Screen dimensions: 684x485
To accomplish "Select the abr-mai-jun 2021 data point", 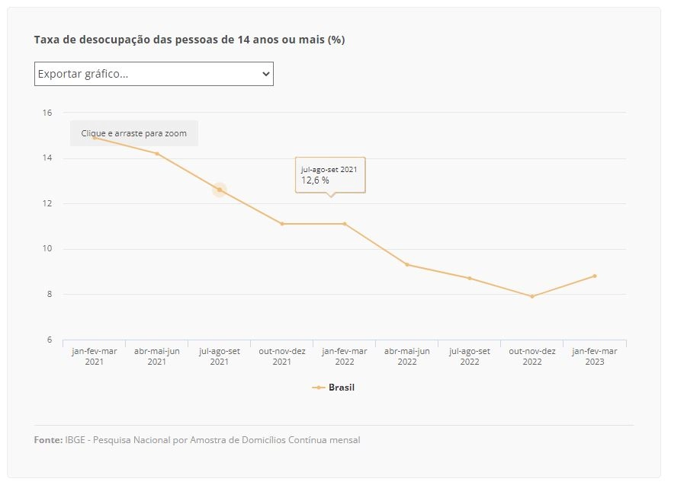I will (157, 154).
